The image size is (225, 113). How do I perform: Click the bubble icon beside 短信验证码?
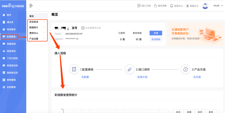[x=4, y=65]
